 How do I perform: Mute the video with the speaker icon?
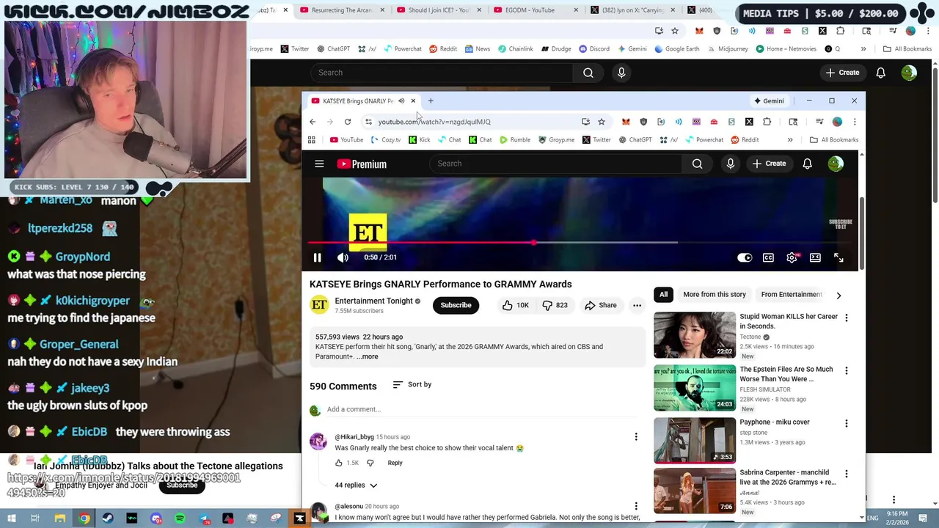click(343, 257)
